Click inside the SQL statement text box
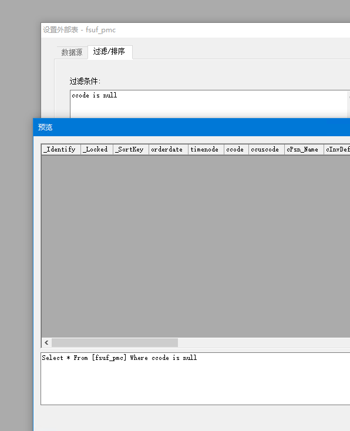Screen dimensions: 350x431 click(x=195, y=379)
